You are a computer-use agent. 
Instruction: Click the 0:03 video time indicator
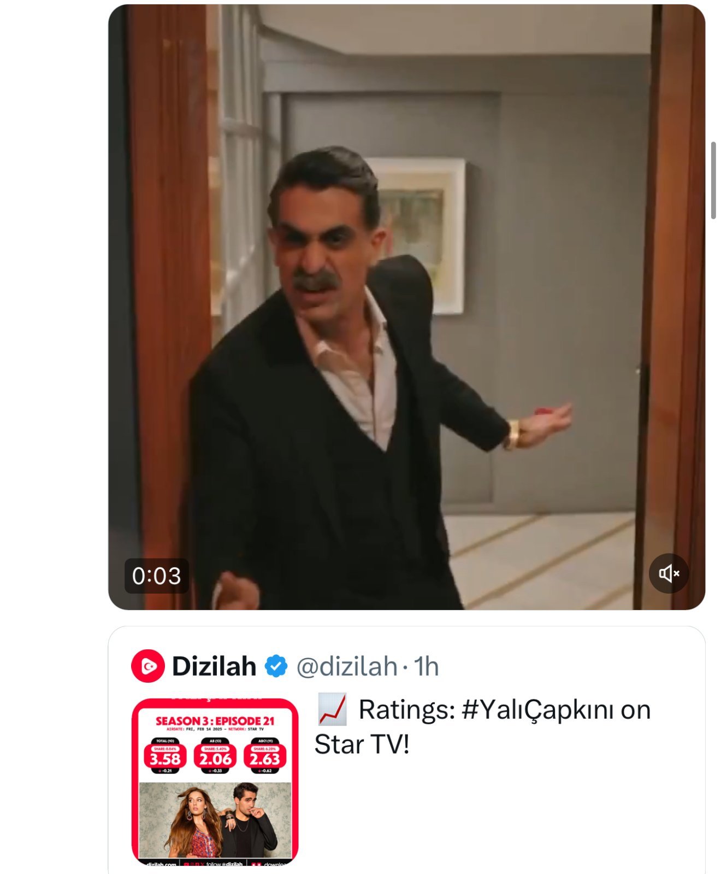156,576
